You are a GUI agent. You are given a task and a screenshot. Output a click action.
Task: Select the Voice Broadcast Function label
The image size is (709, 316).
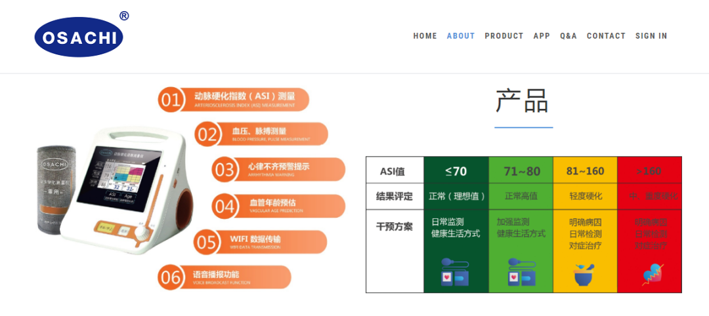coord(222,277)
